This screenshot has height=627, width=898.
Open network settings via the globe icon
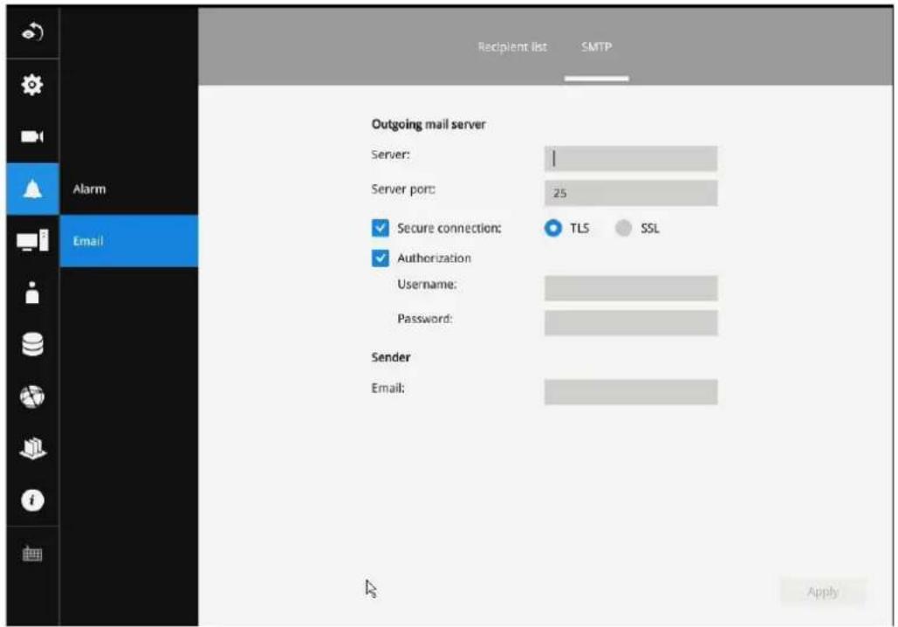(32, 396)
